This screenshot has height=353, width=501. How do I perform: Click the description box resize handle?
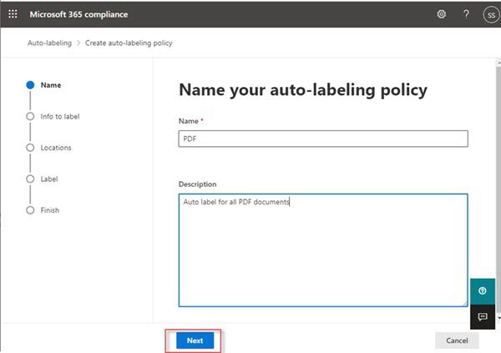click(x=465, y=304)
